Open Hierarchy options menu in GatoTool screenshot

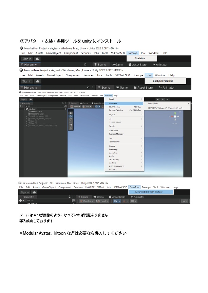(x=73, y=197)
